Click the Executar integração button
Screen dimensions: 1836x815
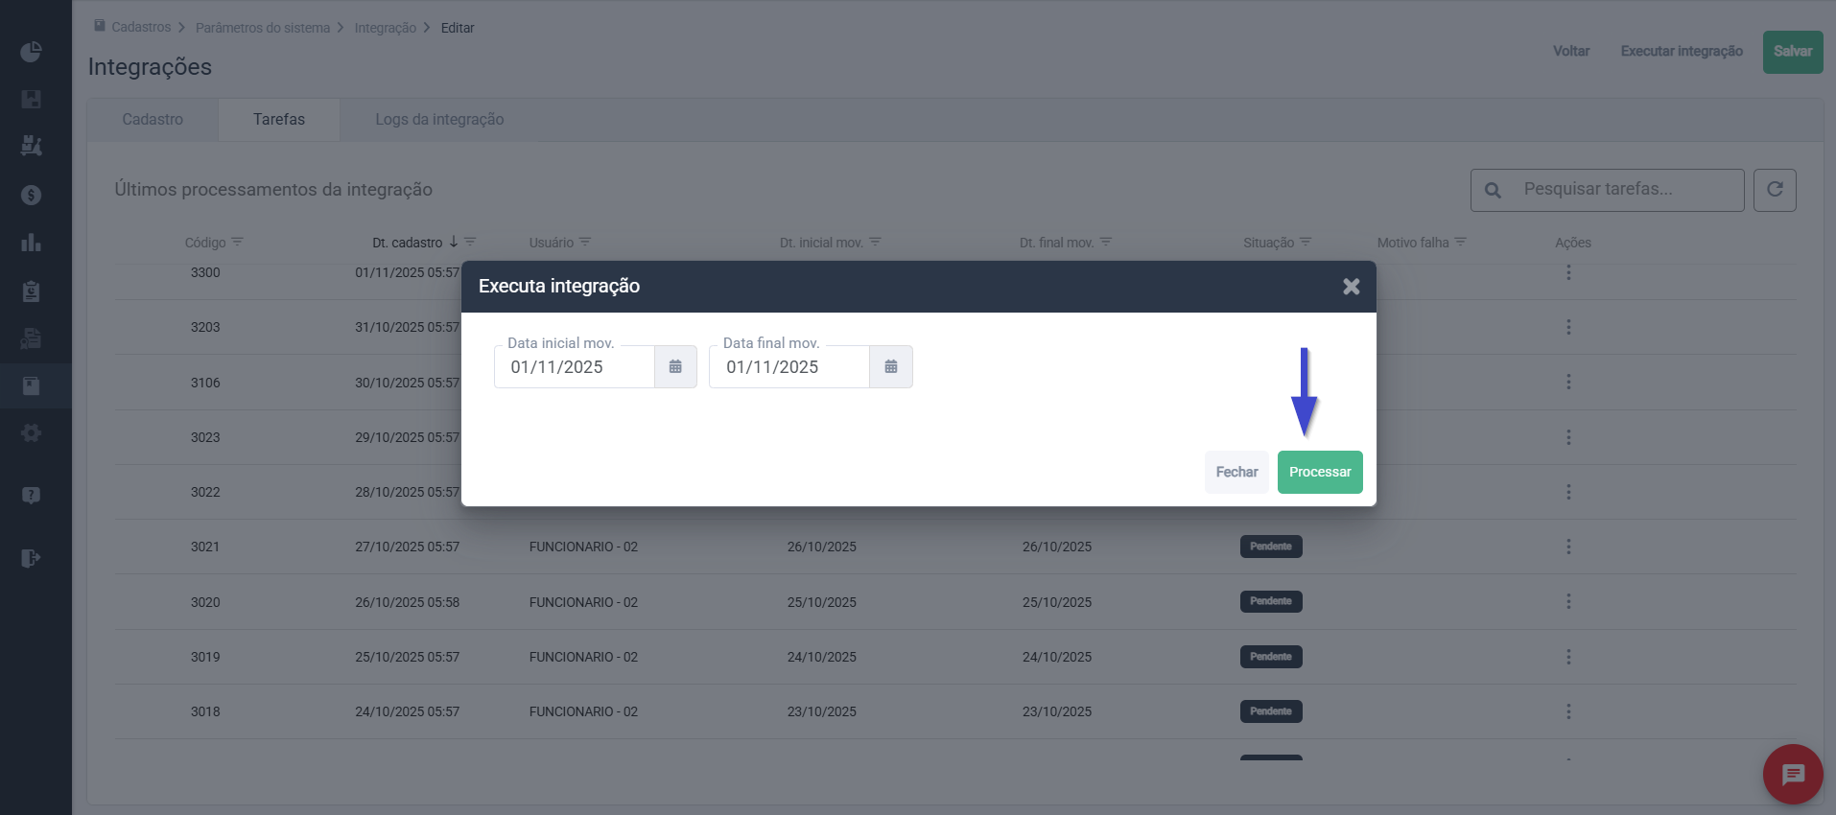tap(1682, 52)
